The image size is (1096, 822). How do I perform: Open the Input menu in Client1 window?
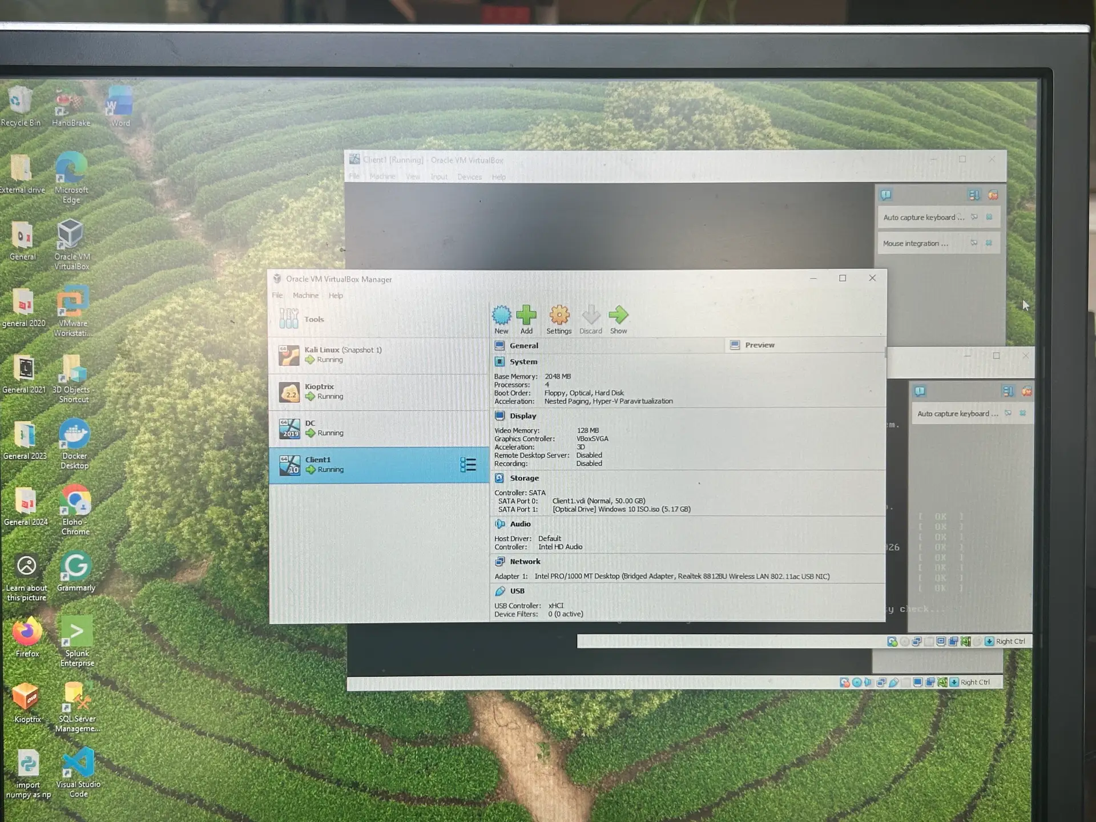click(439, 177)
